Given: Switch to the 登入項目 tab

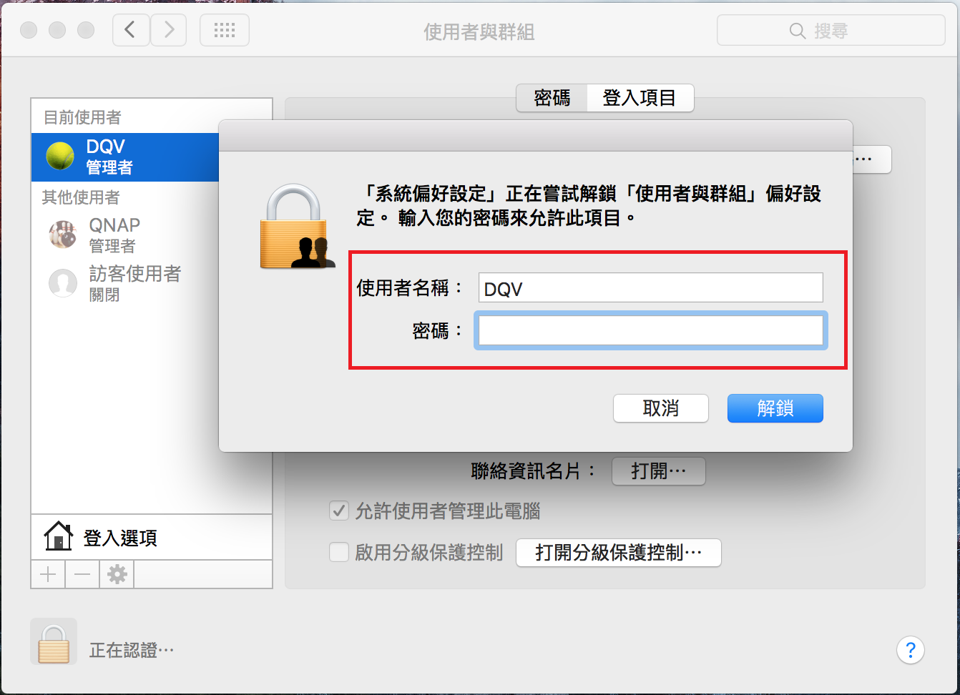Looking at the screenshot, I should (x=640, y=98).
